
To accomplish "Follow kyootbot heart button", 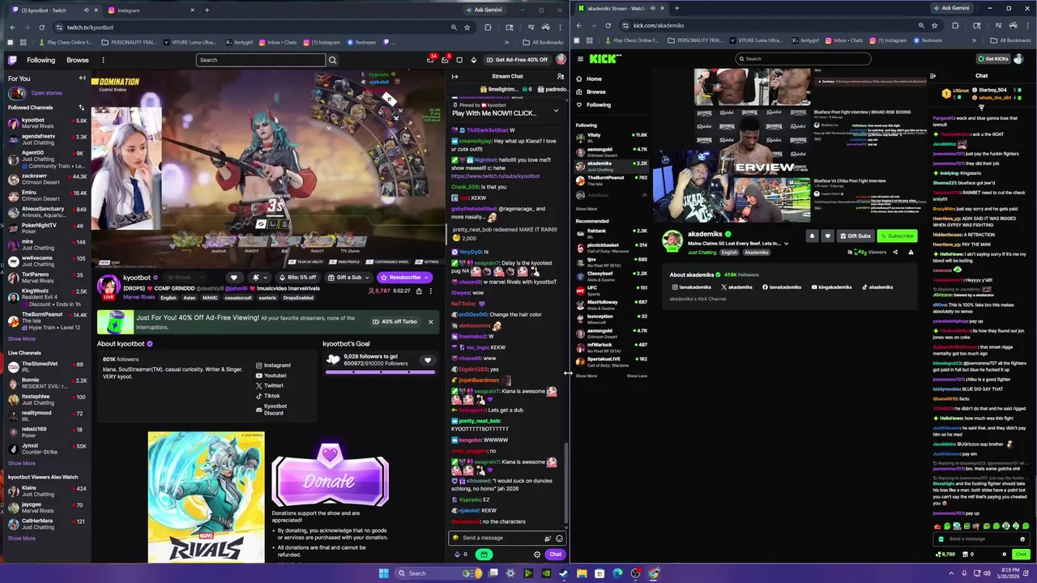I will coord(234,278).
